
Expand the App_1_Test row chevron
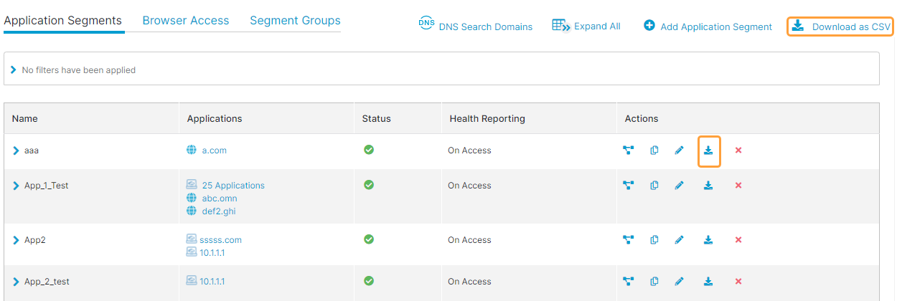(x=16, y=186)
